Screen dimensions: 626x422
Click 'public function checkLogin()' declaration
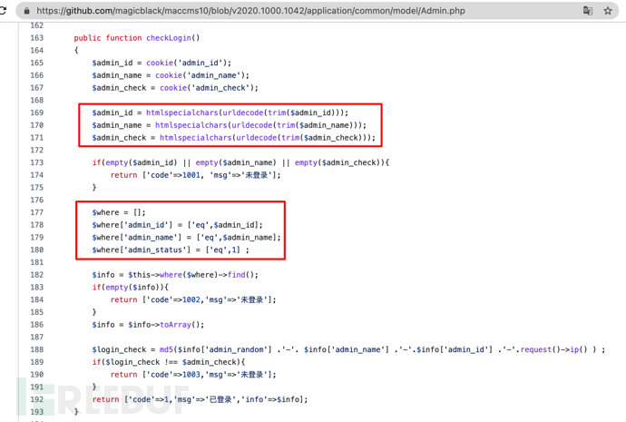pyautogui.click(x=136, y=38)
